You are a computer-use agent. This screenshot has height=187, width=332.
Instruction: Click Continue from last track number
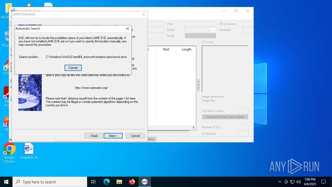point(225,117)
